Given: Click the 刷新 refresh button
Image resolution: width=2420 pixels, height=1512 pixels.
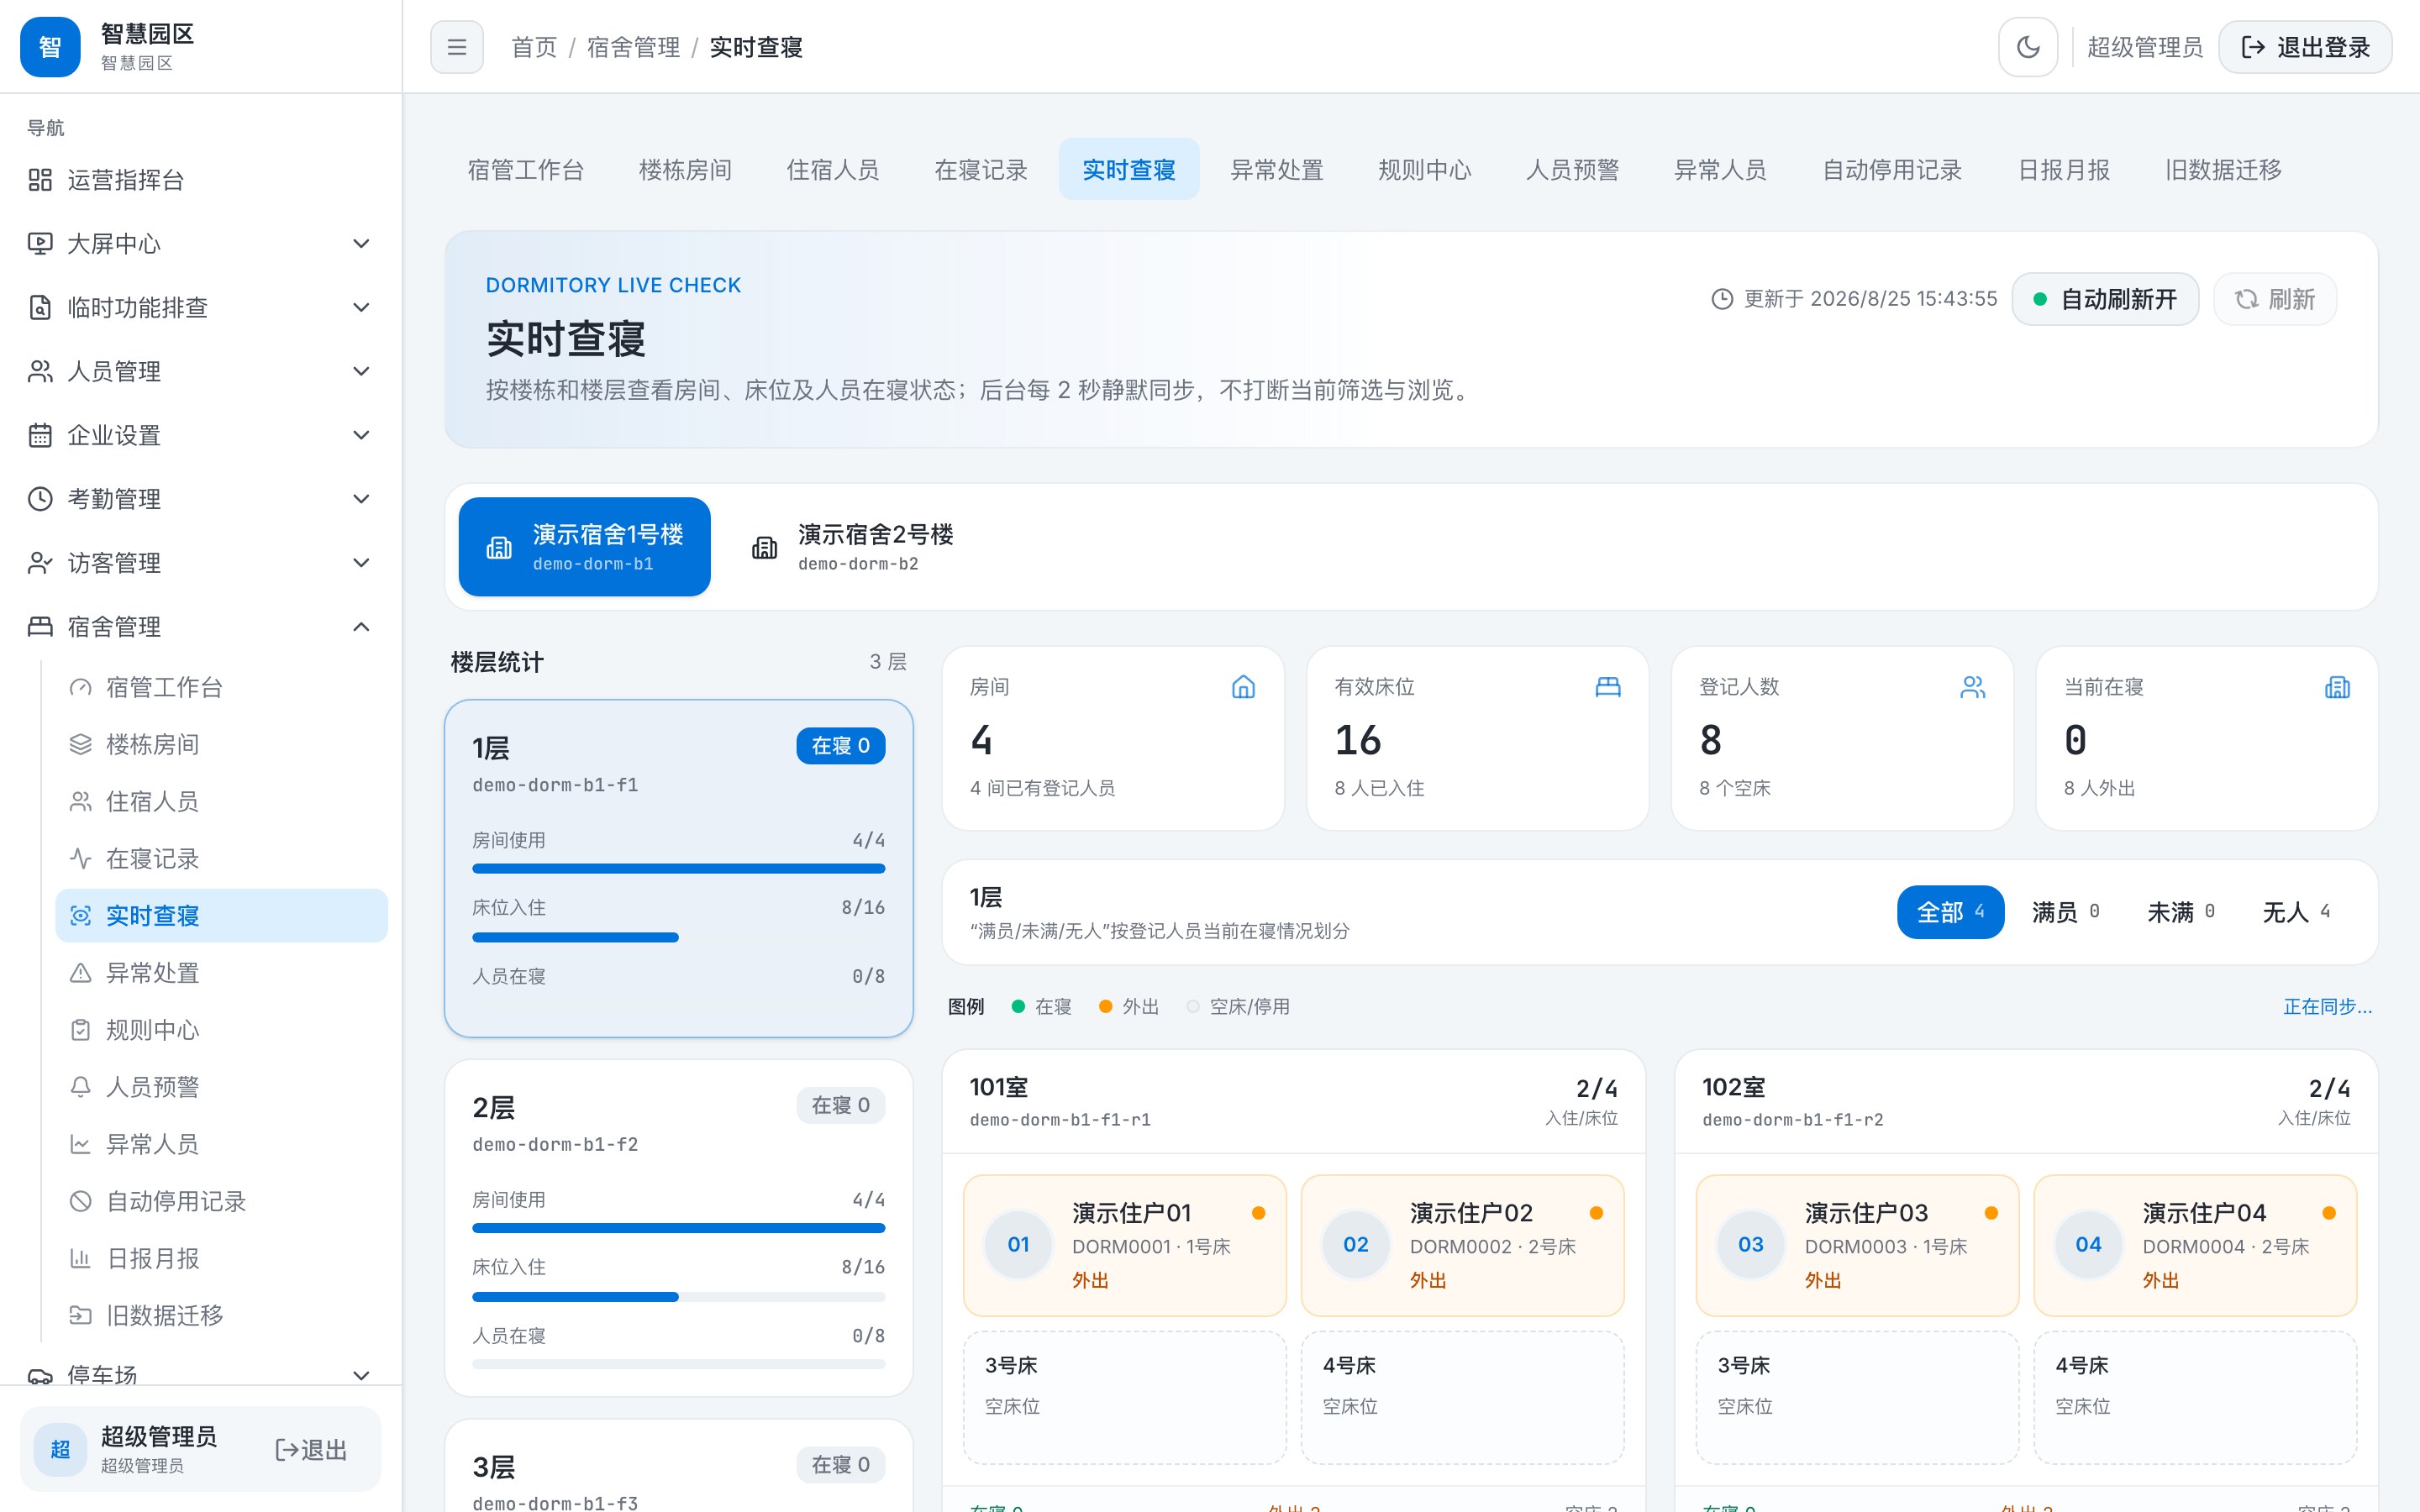Looking at the screenshot, I should coord(2275,299).
